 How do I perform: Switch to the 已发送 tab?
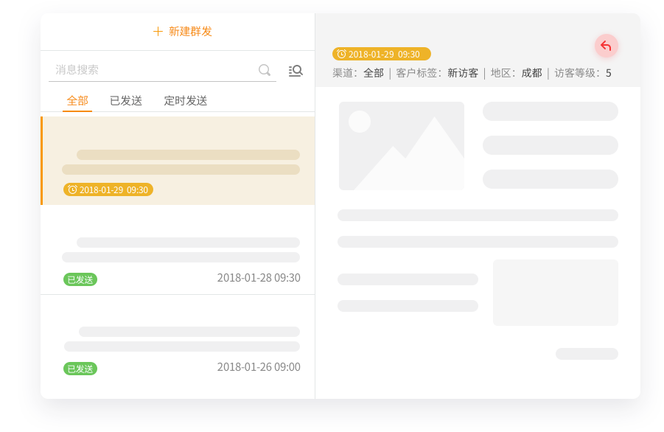pos(125,100)
